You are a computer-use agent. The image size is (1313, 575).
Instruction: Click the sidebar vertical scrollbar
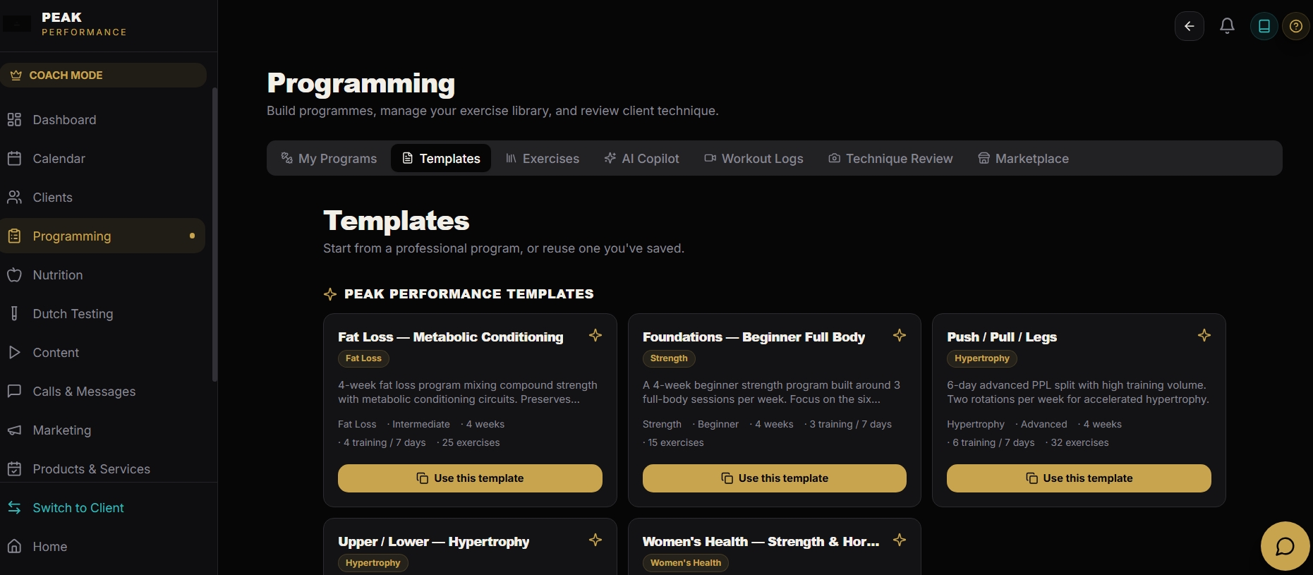214,234
